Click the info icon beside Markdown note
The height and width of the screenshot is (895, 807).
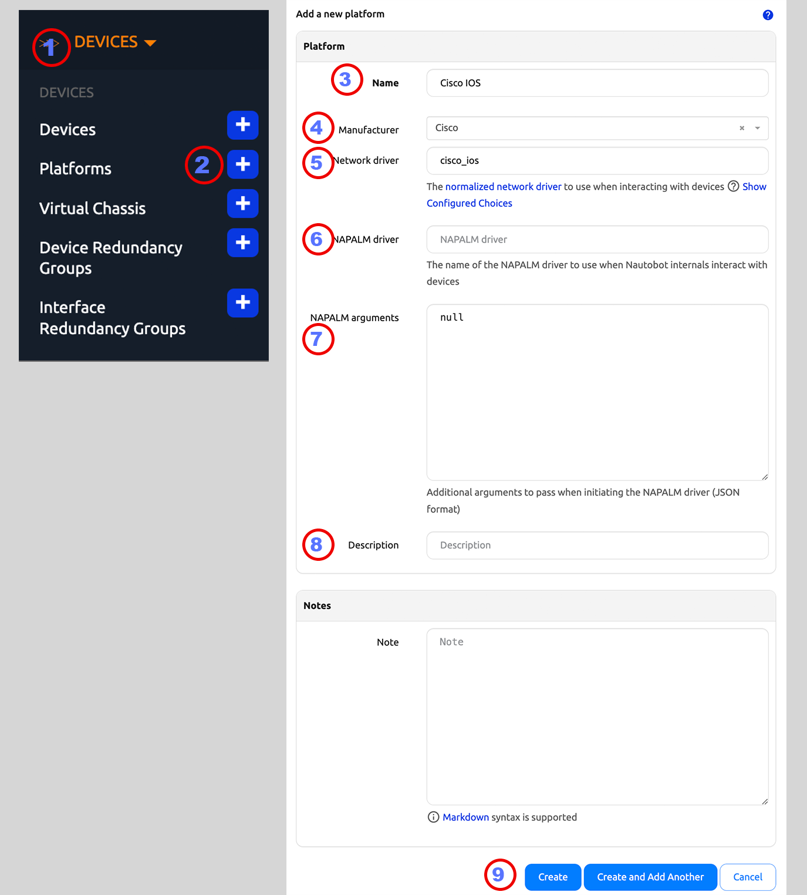(x=433, y=817)
